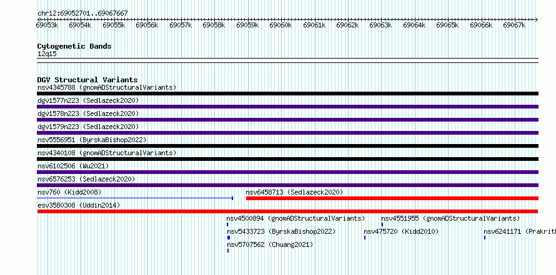Click the 69064k ruler tick label
This screenshot has height=275, width=556.
414,25
